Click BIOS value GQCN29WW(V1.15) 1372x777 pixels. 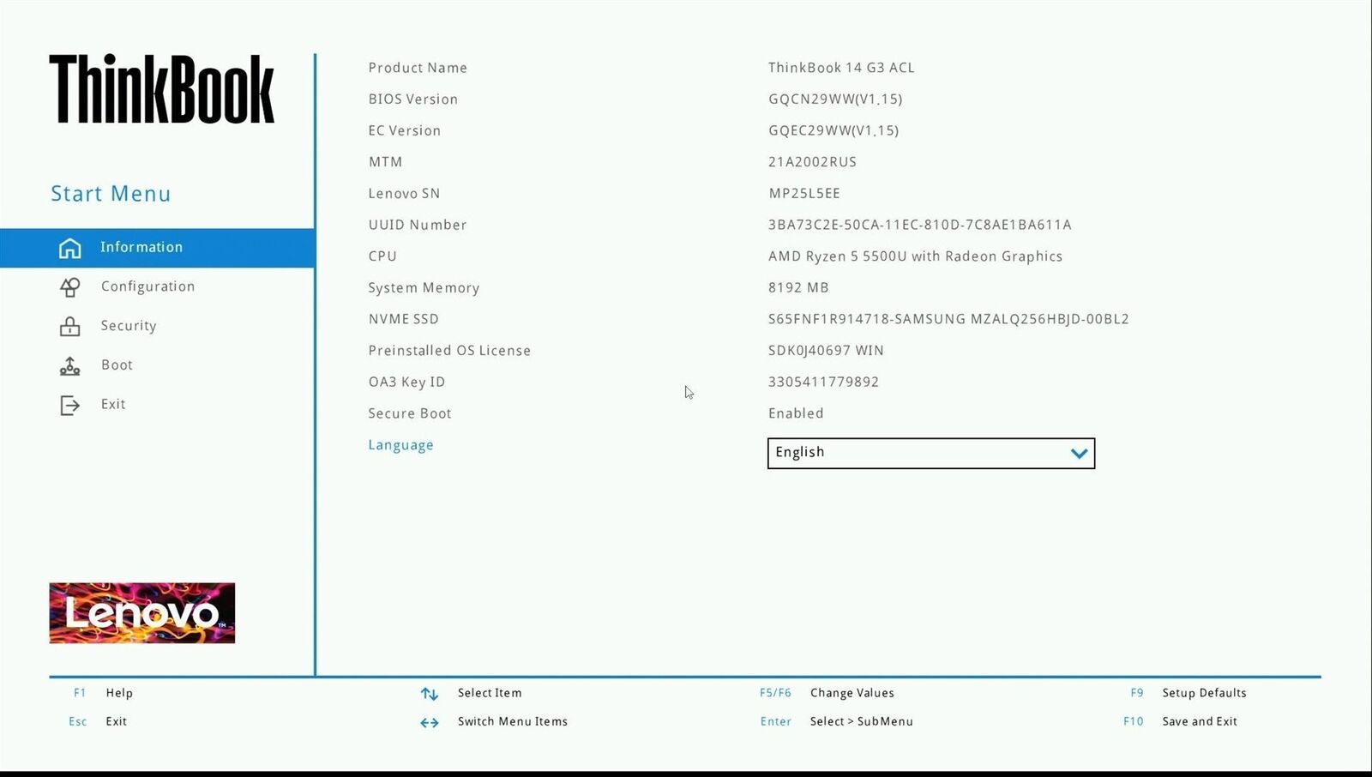835,99
